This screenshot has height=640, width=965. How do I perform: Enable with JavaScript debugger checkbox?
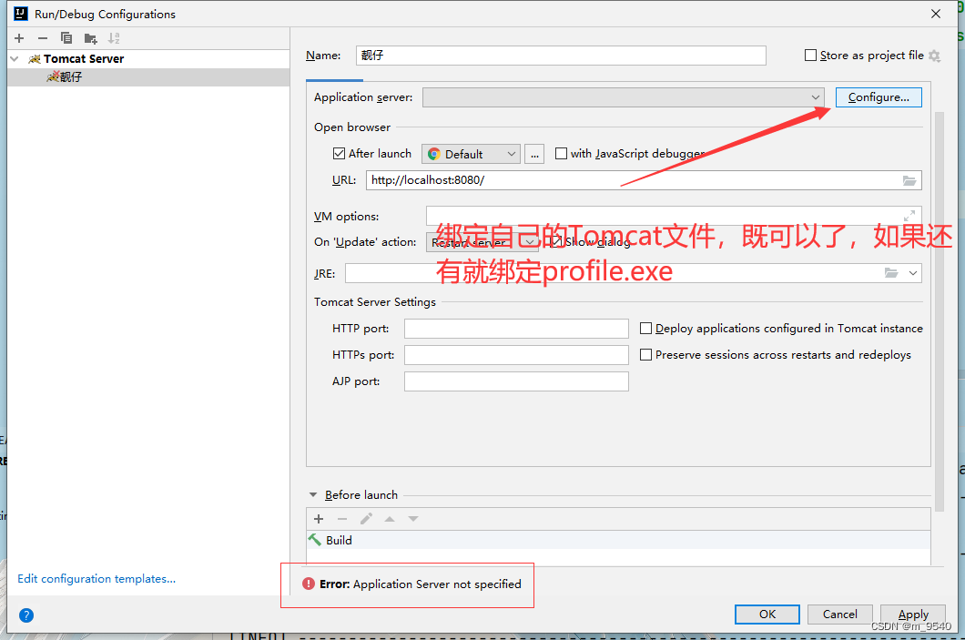561,153
